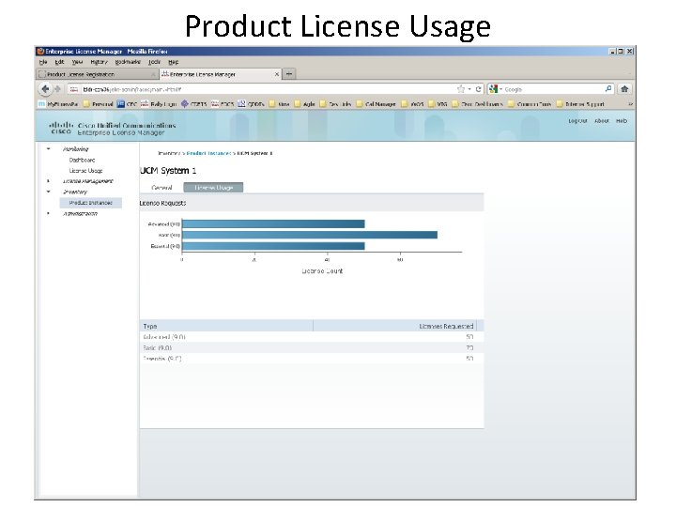Image resolution: width=676 pixels, height=507 pixels.
Task: Open the Rally Login bookmark
Action: [159, 104]
